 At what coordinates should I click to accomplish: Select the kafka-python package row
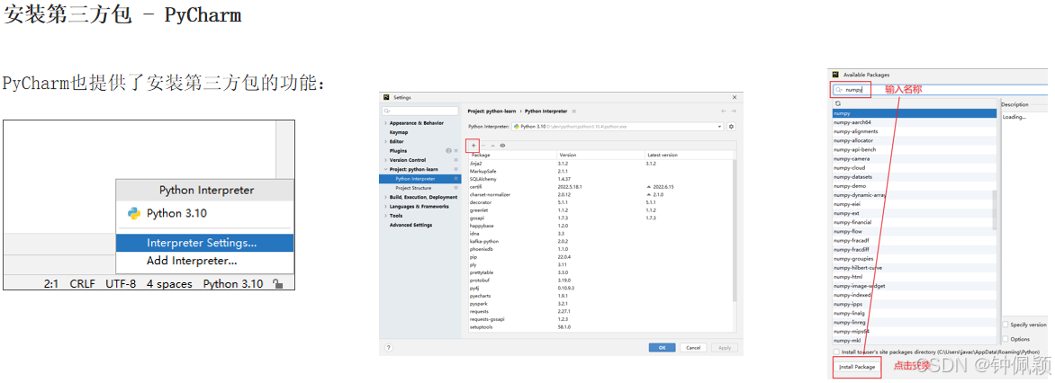(600, 241)
